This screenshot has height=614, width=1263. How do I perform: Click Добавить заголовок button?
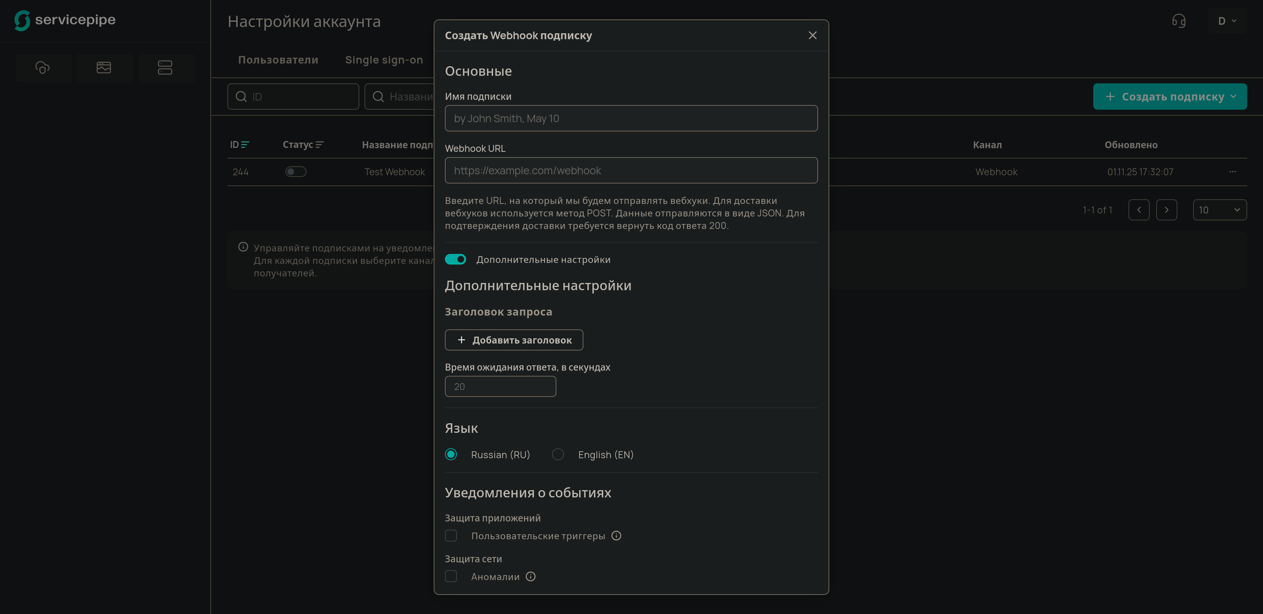514,340
